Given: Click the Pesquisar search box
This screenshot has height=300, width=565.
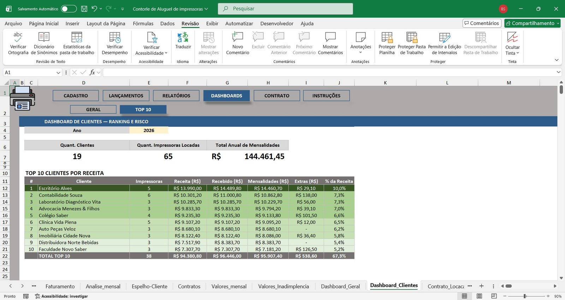Looking at the screenshot, I should point(285,9).
